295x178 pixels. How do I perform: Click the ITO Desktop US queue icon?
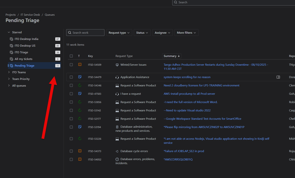pos(11,46)
